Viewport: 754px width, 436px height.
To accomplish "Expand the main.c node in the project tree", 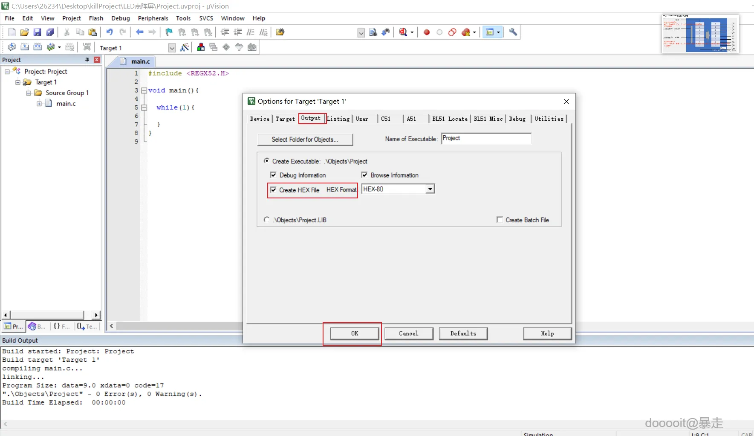I will (39, 104).
